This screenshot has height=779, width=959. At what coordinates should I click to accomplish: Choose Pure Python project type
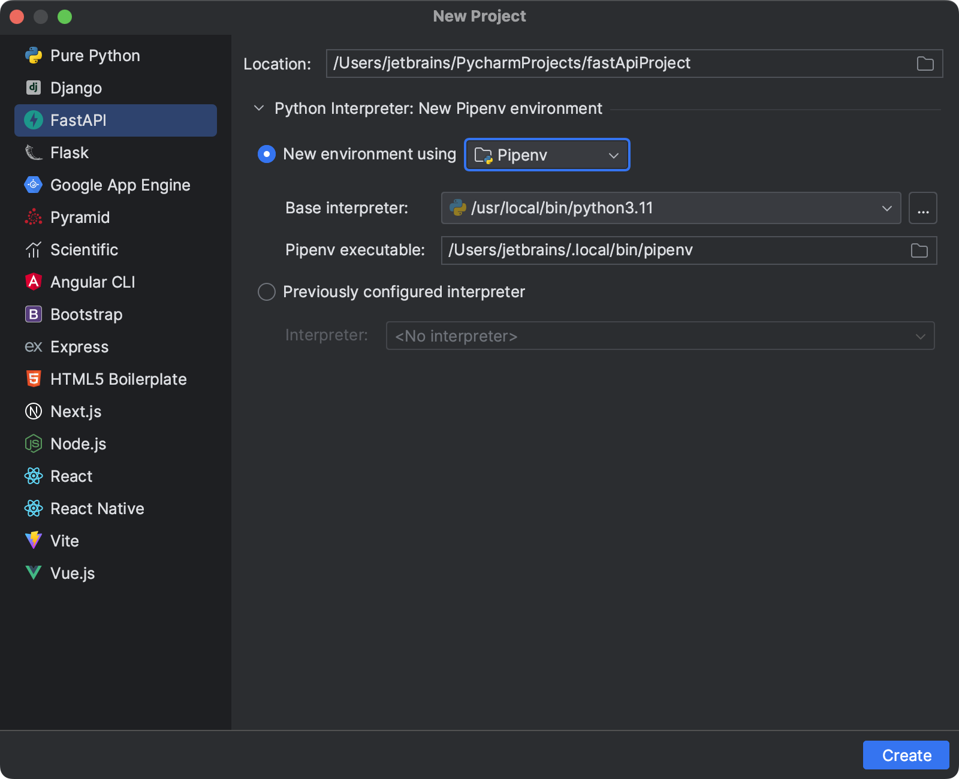click(95, 56)
